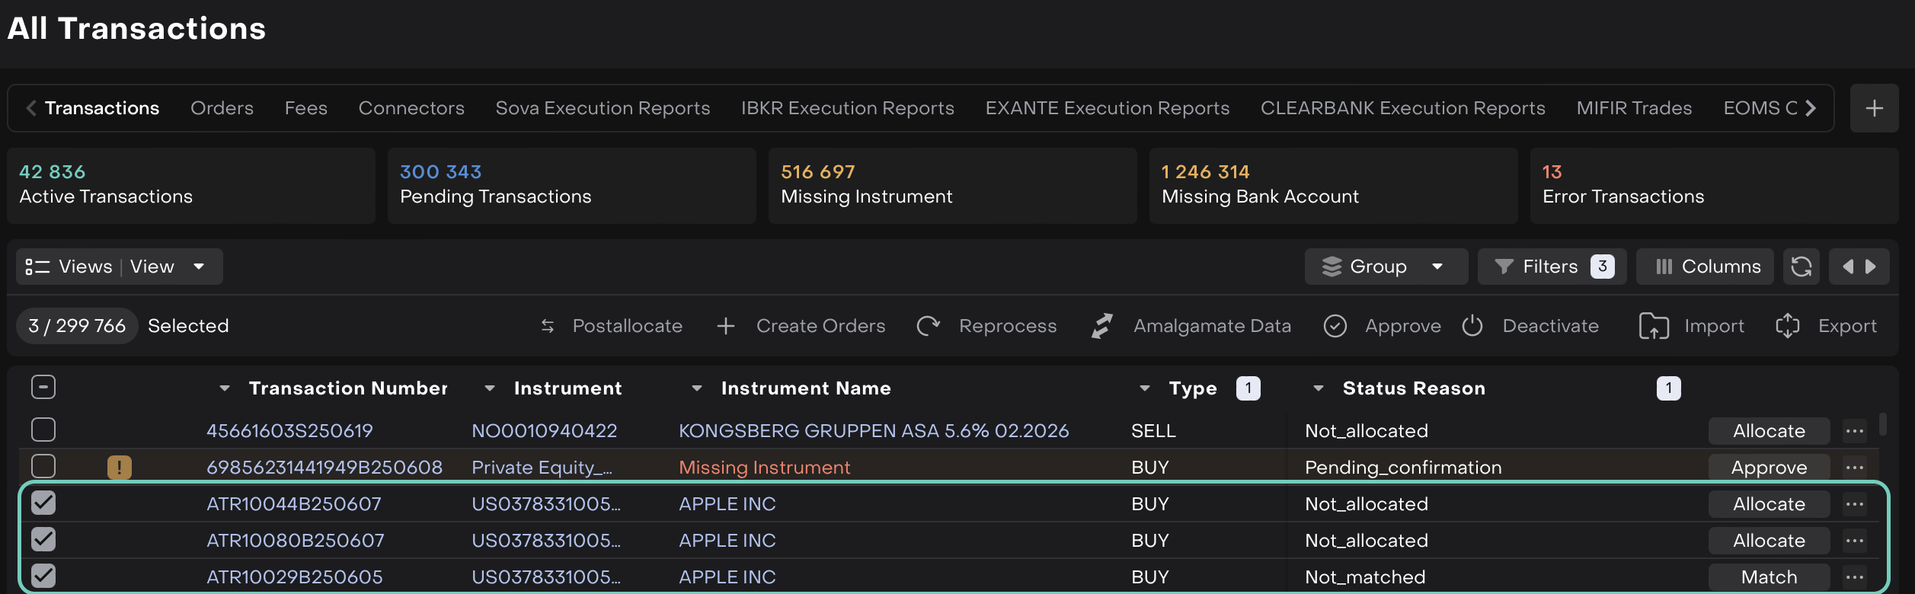Click the refresh table icon
The width and height of the screenshot is (1915, 594).
[1801, 267]
